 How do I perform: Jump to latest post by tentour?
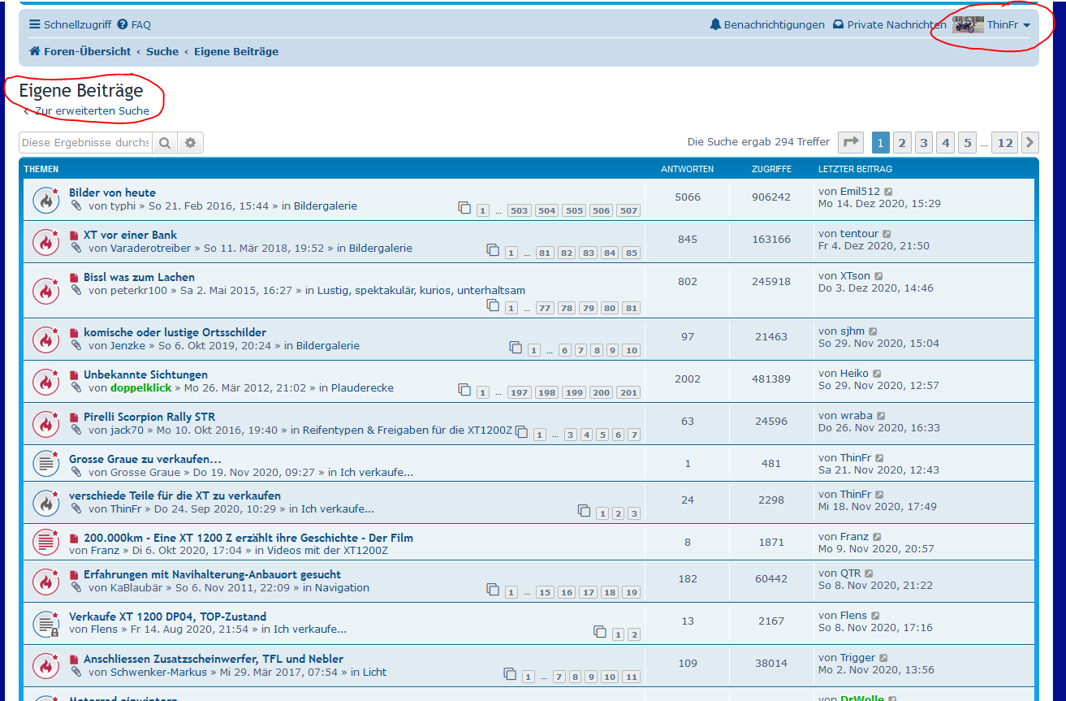(x=887, y=234)
